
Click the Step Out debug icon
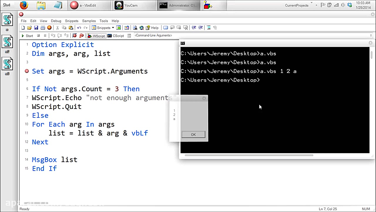click(x=66, y=36)
